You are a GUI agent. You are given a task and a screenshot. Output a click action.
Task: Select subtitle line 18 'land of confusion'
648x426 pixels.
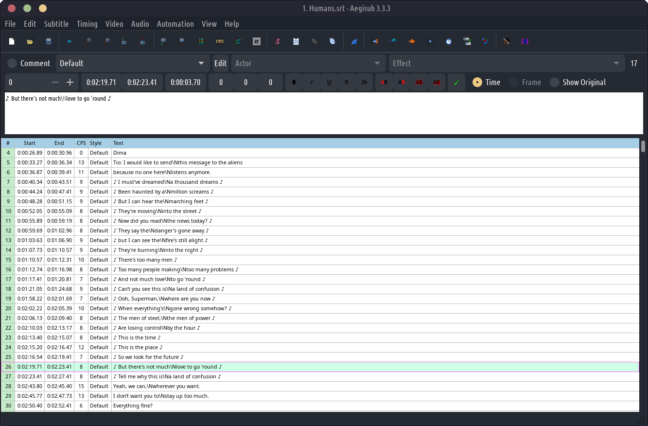[168, 289]
